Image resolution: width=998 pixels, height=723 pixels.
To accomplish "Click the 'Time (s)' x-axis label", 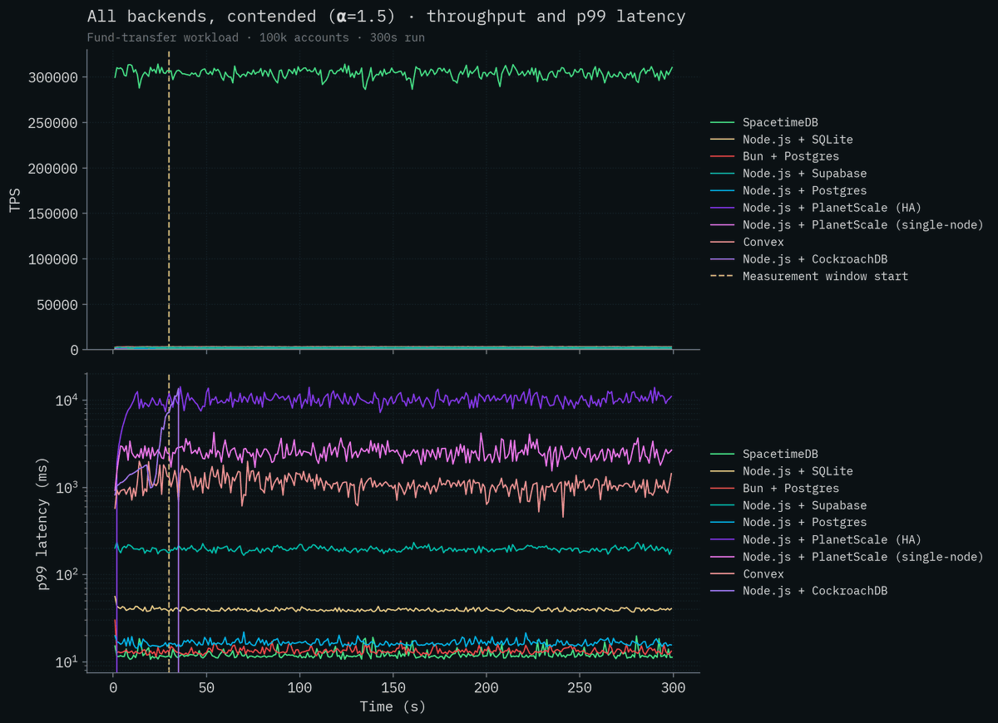I will [x=393, y=706].
